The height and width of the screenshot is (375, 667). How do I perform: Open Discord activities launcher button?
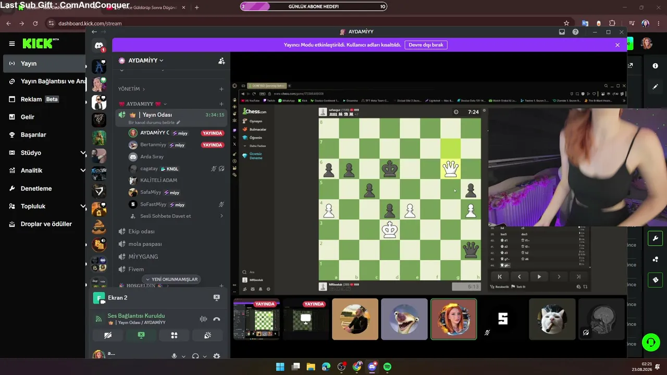[175, 335]
